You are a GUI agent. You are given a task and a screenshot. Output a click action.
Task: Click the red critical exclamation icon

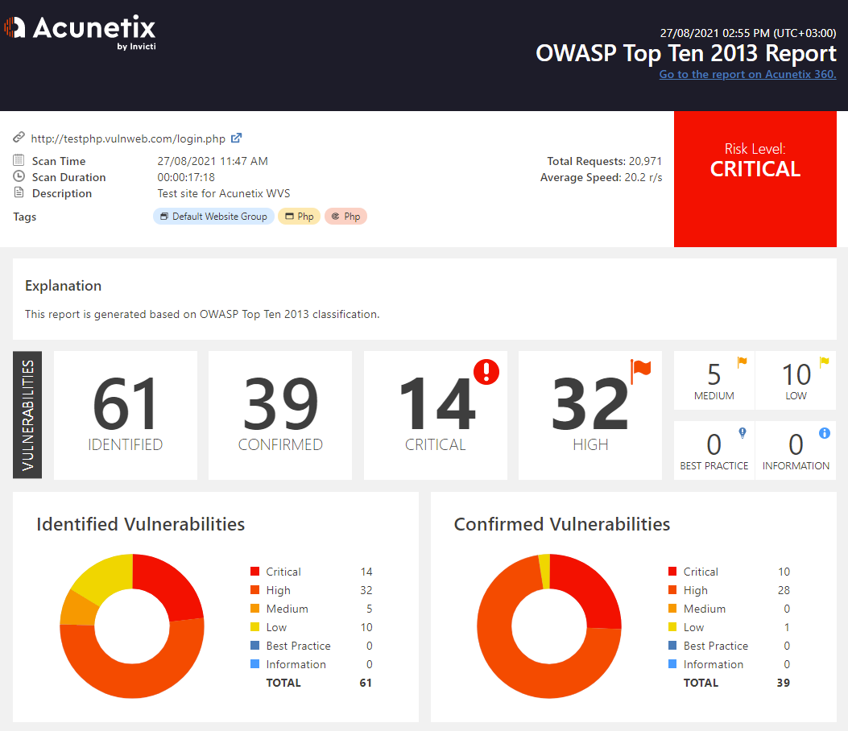coord(486,372)
